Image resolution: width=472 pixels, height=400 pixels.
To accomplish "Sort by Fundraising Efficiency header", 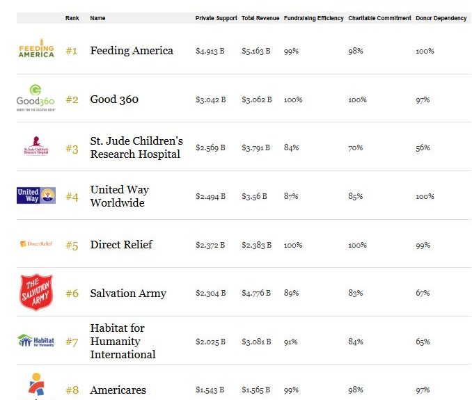I will 313,18.
